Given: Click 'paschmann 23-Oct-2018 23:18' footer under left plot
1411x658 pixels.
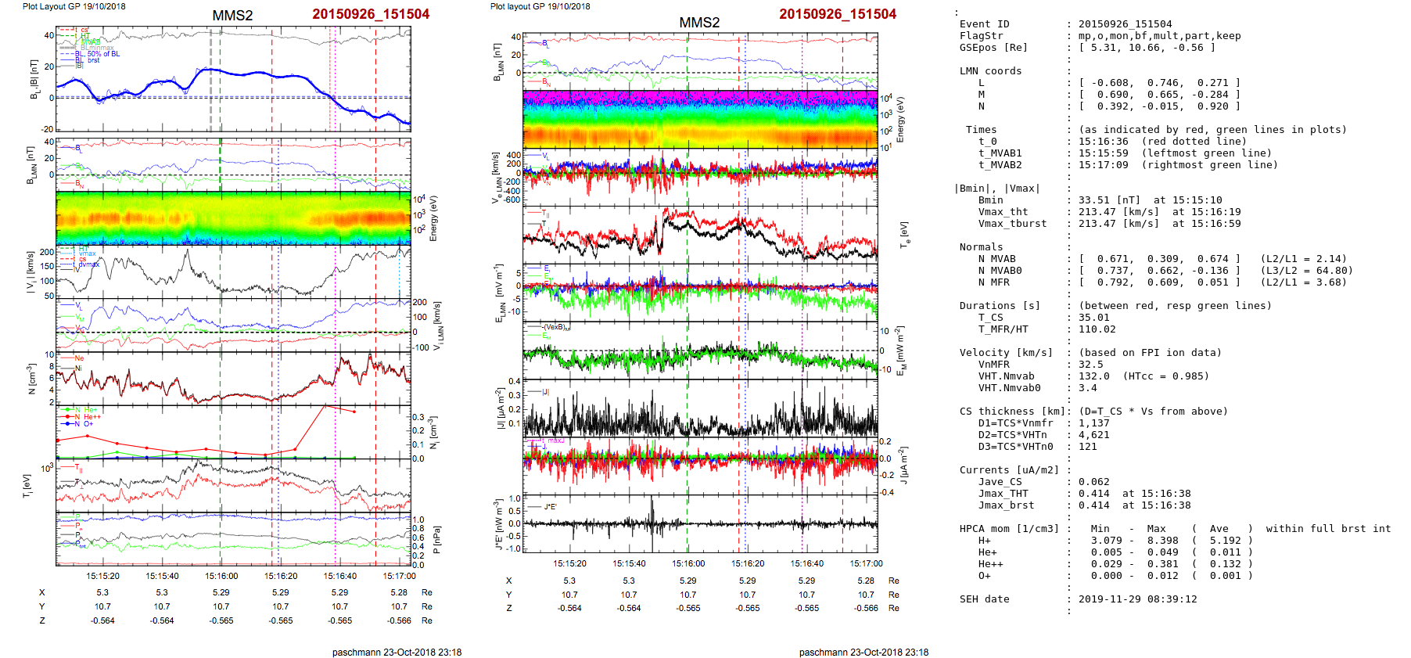Looking at the screenshot, I should point(397,652).
